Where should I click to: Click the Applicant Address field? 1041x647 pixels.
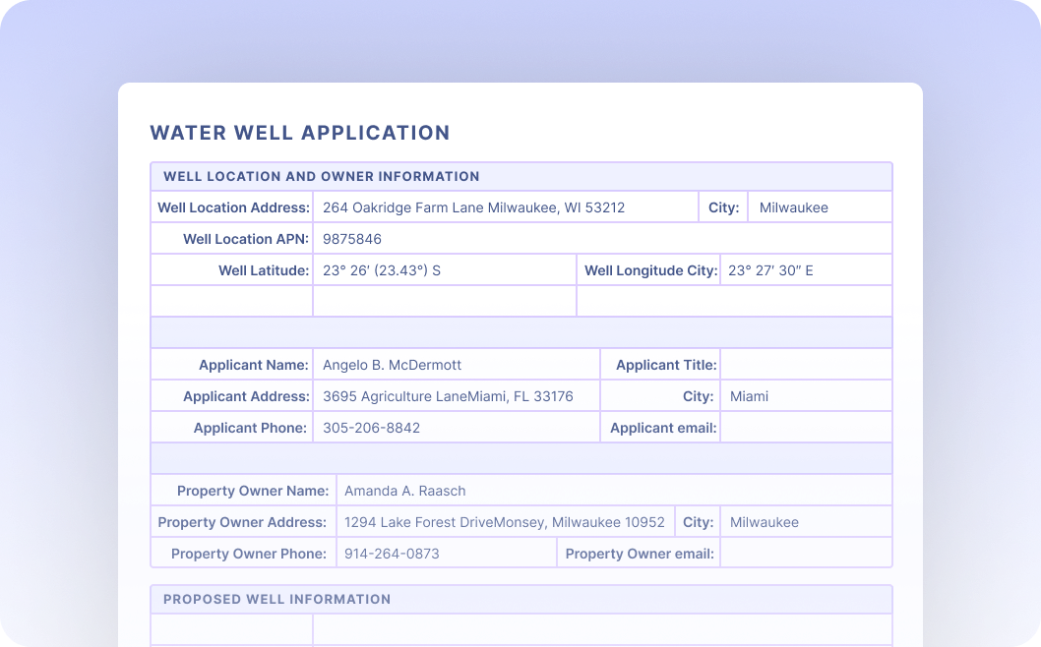point(455,396)
